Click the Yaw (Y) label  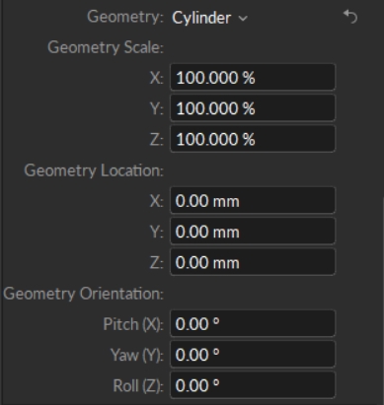pyautogui.click(x=137, y=355)
